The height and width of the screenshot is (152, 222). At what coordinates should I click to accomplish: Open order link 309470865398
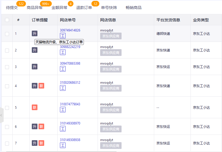[70, 63]
